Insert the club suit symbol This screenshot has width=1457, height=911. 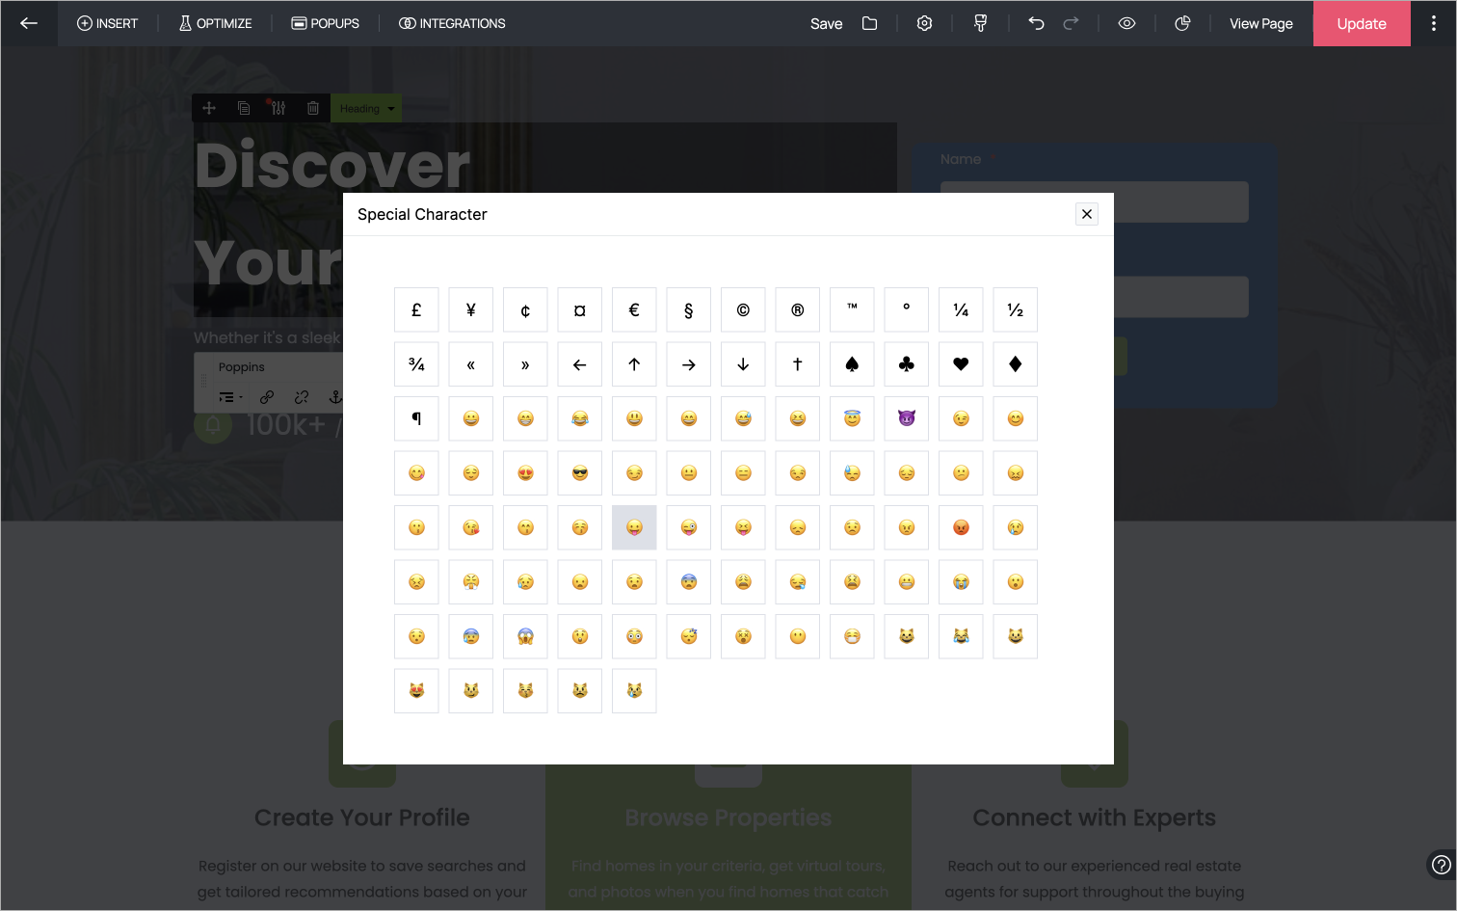tap(907, 364)
